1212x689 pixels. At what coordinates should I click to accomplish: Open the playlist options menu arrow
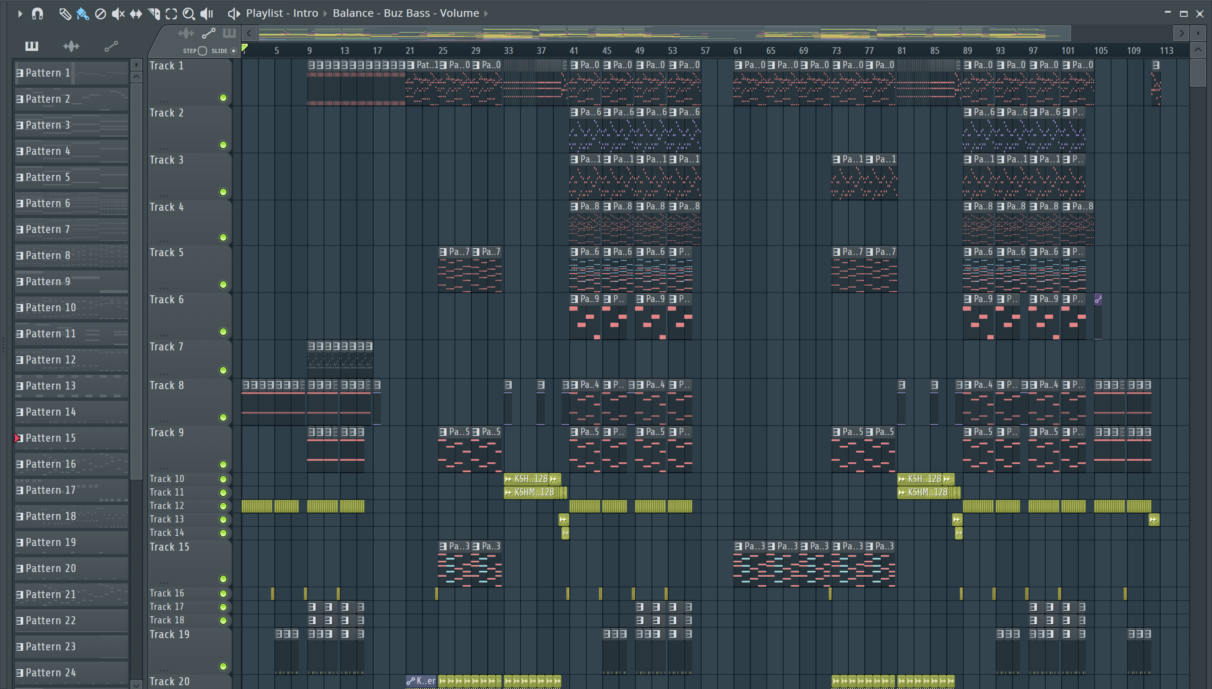point(20,13)
